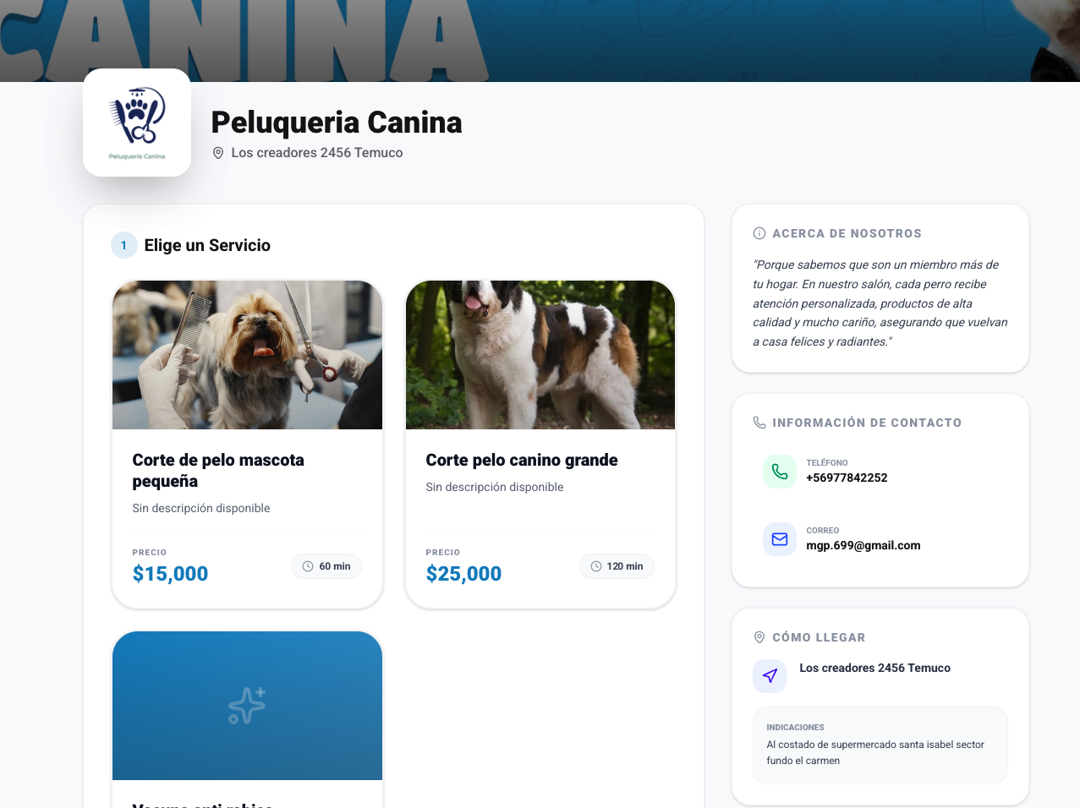Click the sparkle icon on the blue service card

(247, 706)
